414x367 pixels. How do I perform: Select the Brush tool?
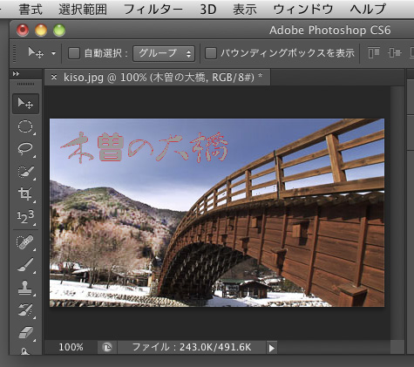pos(25,265)
